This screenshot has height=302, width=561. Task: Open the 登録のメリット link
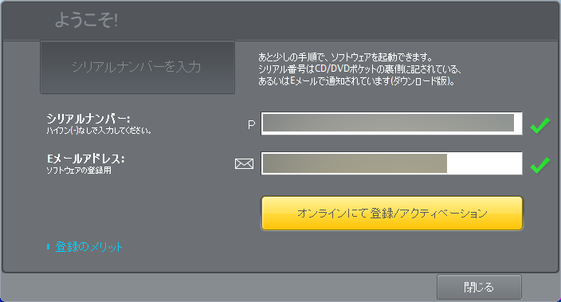coord(88,247)
